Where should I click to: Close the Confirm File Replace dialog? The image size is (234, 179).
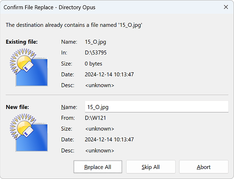point(226,7)
